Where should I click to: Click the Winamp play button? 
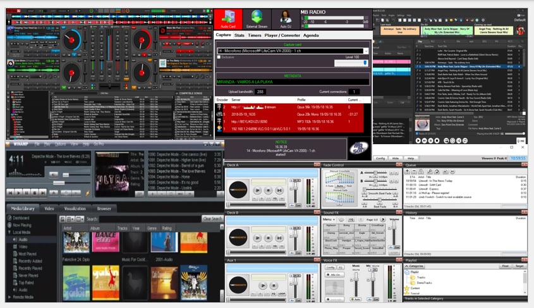(18, 193)
